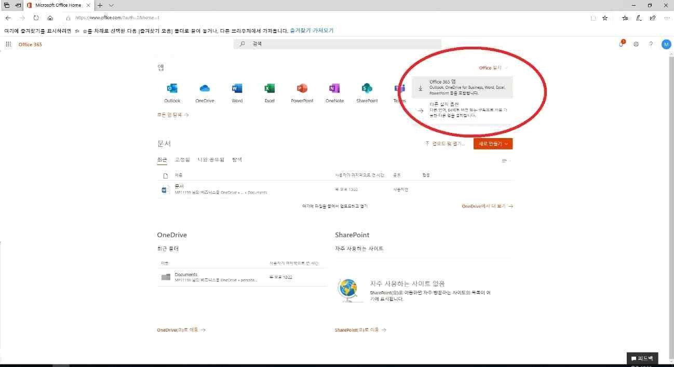Click the SharePoint(으)로 이동 link
The height and width of the screenshot is (367, 674).
coord(360,330)
